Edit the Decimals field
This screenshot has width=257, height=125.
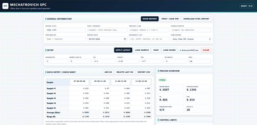[176, 61]
